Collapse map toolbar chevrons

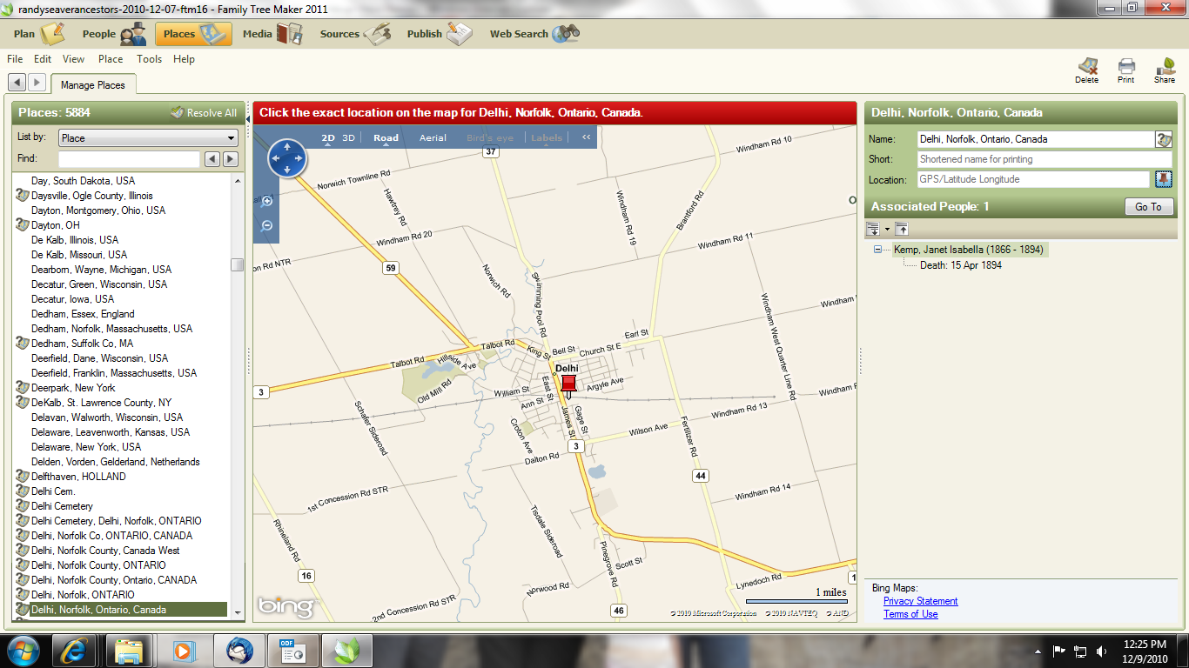(587, 137)
